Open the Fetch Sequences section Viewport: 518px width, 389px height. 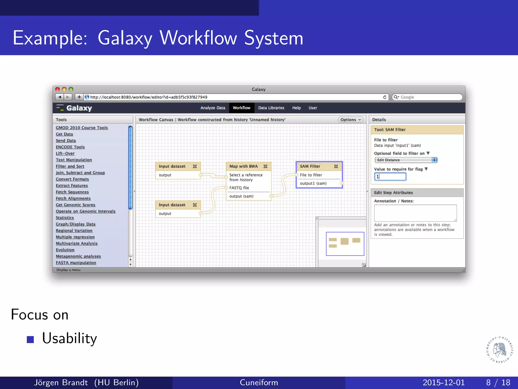[x=72, y=192]
